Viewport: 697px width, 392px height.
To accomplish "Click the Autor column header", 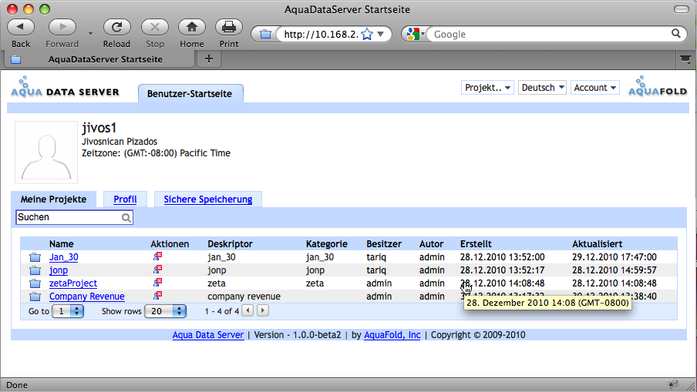I will tap(431, 243).
